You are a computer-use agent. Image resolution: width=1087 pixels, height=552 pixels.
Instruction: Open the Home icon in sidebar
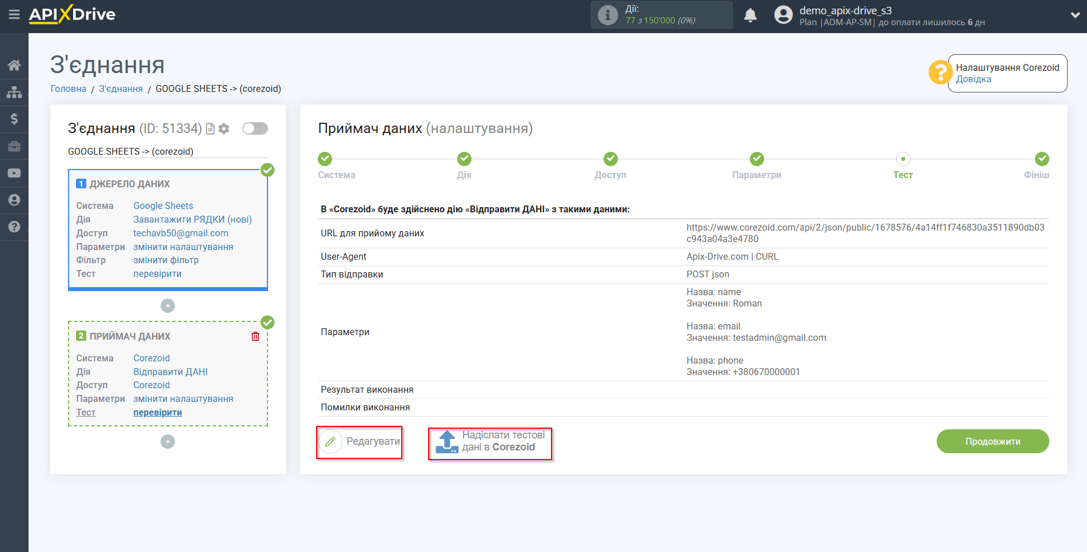14,65
